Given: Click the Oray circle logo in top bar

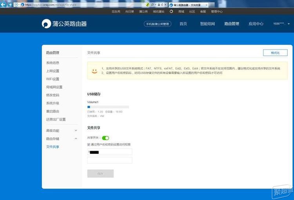Looking at the screenshot, I should click(171, 11).
